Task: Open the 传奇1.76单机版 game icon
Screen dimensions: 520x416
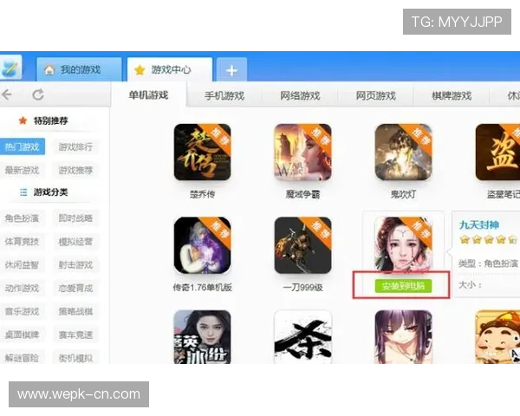Action: (x=202, y=245)
